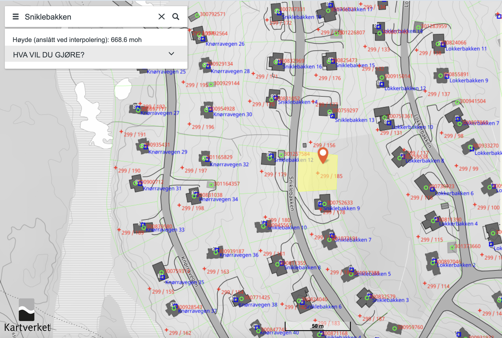Image resolution: width=502 pixels, height=338 pixels.
Task: Clear the Sniklebakken search text
Action: (162, 17)
